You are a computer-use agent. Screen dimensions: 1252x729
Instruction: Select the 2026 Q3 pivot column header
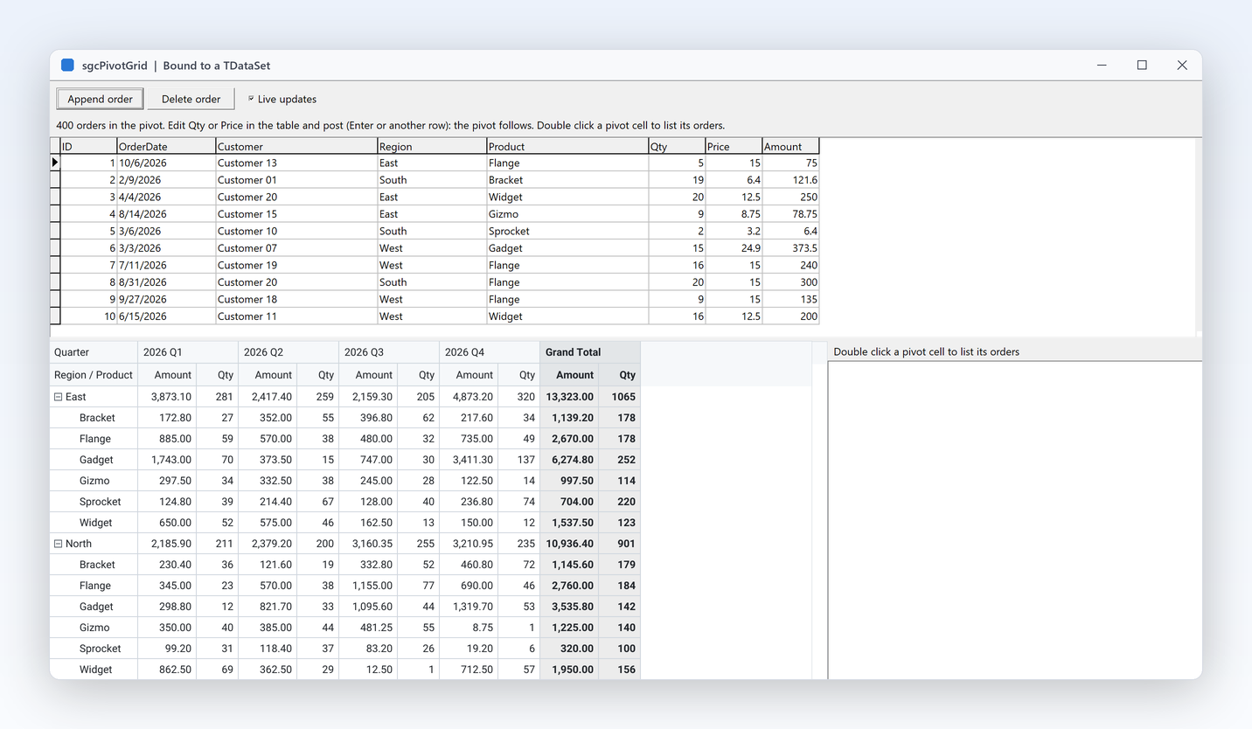pos(389,352)
